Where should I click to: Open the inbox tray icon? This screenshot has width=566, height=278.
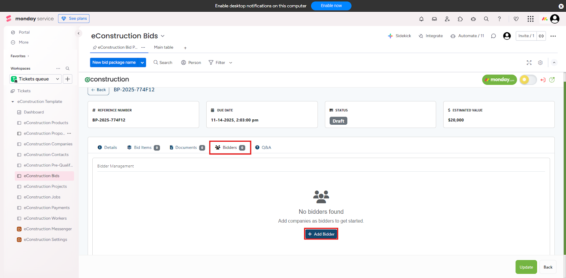click(x=434, y=19)
